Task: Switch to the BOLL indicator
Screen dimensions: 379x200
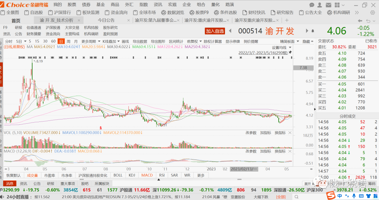Action: coord(118,175)
